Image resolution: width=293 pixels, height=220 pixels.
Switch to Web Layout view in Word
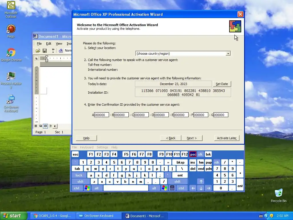tap(41, 126)
